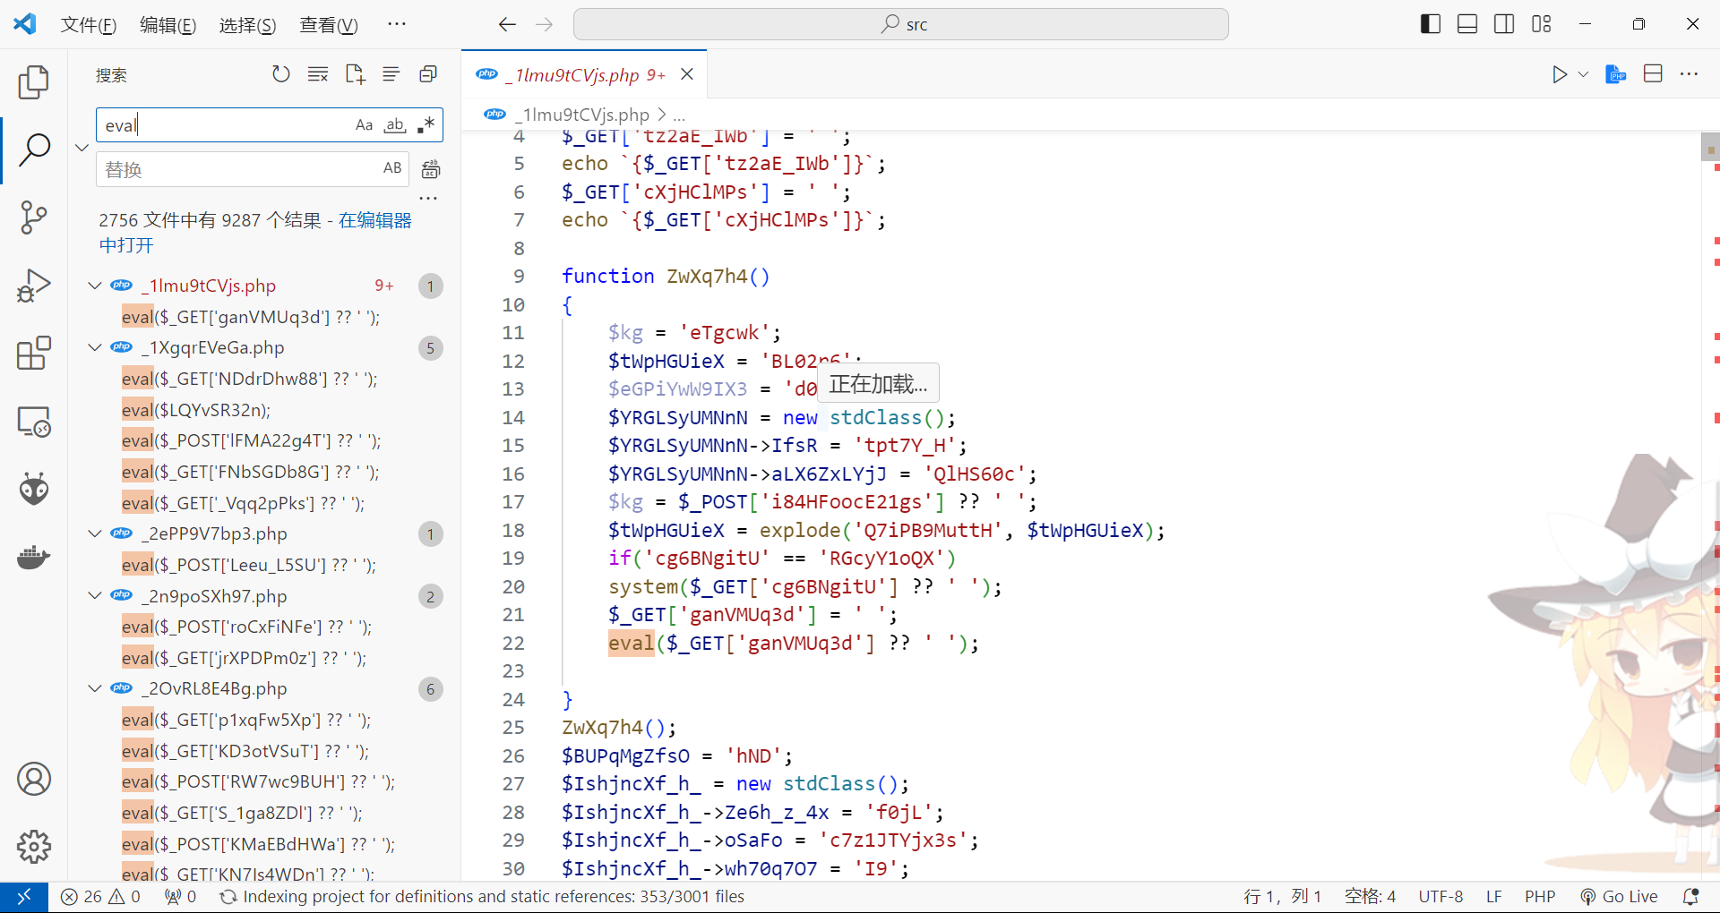Change LF end of line sequence
The image size is (1720, 913).
tap(1494, 896)
